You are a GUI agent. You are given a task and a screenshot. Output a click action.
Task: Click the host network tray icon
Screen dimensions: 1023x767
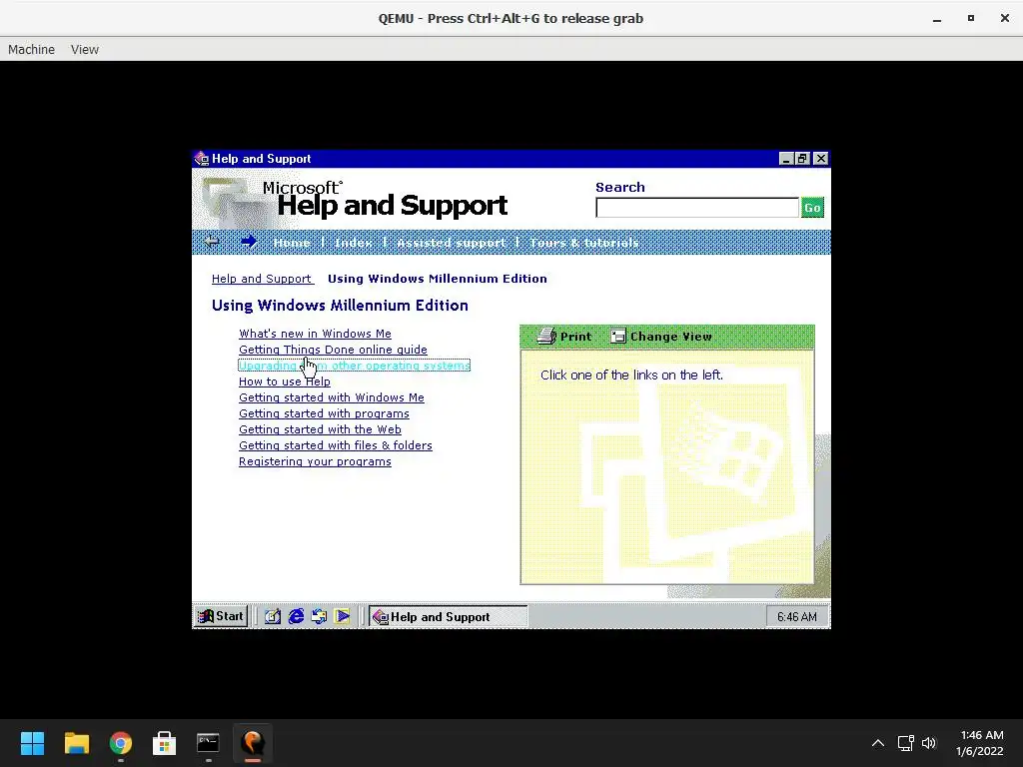click(905, 743)
